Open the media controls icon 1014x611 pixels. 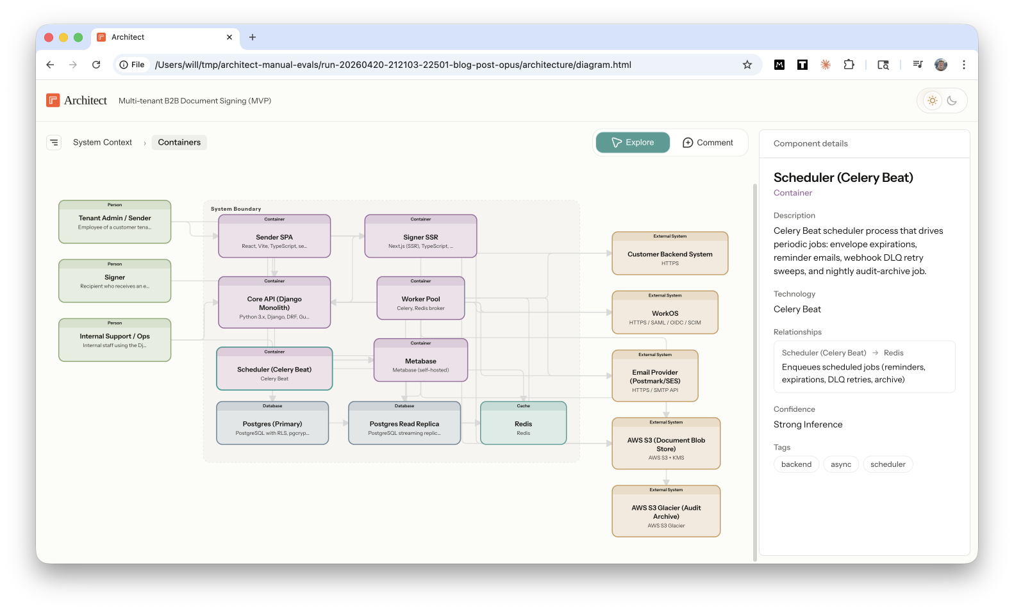(x=917, y=65)
